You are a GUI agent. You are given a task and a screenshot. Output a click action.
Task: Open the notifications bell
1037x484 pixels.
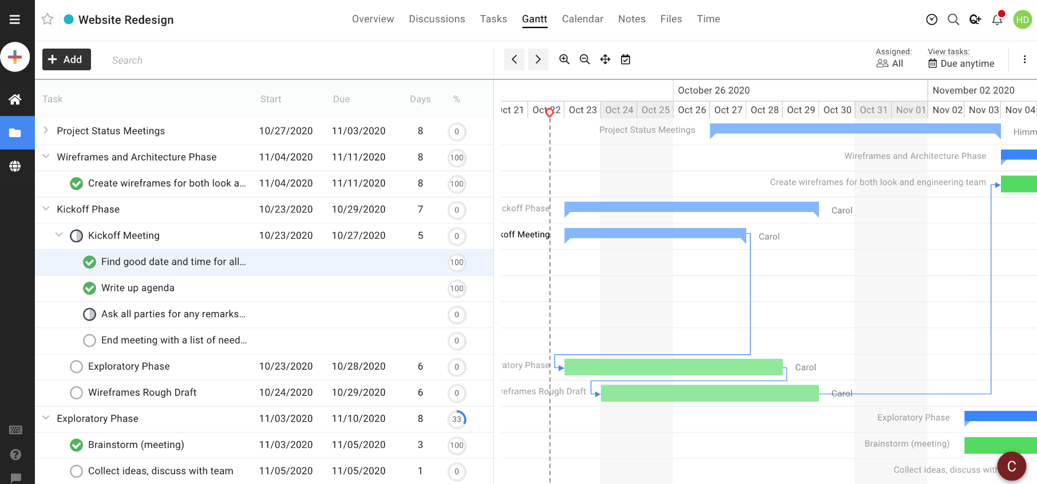(x=997, y=19)
